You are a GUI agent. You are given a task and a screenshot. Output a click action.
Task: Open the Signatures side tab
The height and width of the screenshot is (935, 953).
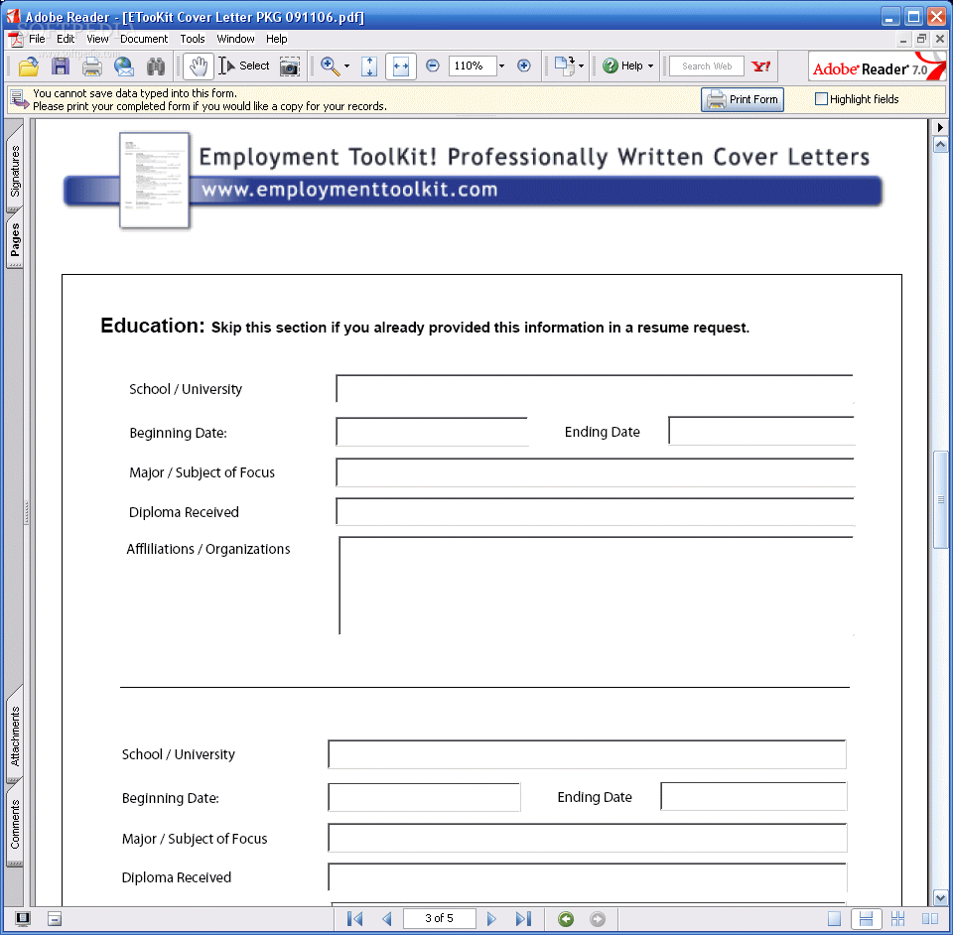click(x=15, y=171)
